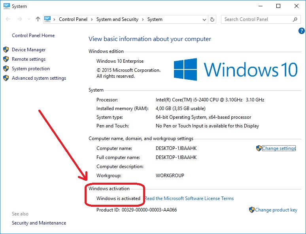Select full computer name value DESKTOP-1JBAAHK
Image resolution: width=306 pixels, height=234 pixels.
[x=176, y=157]
